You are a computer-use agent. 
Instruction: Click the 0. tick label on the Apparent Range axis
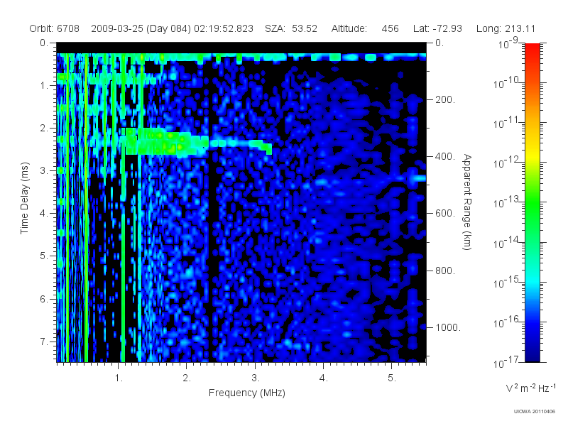point(439,43)
